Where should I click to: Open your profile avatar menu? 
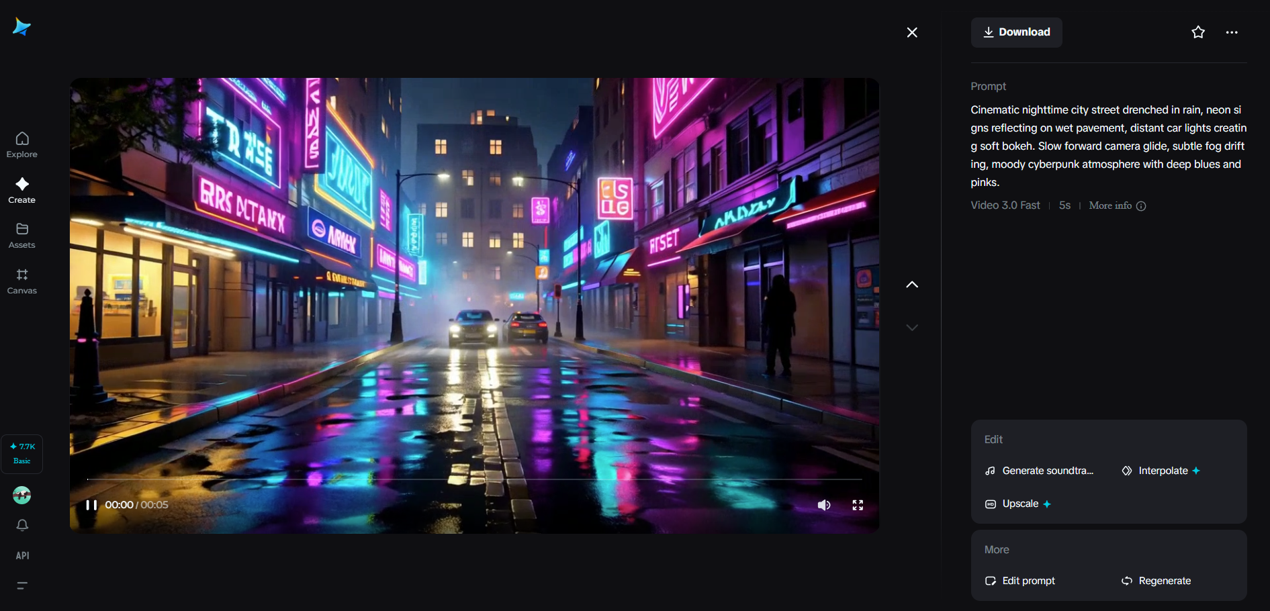pos(21,495)
